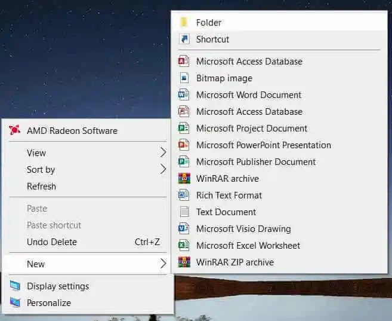Expand the View submenu arrow
The height and width of the screenshot is (321, 392).
163,152
